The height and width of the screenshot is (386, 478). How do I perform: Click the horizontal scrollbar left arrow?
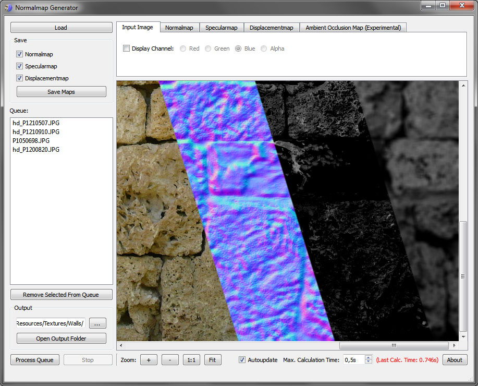pos(121,345)
